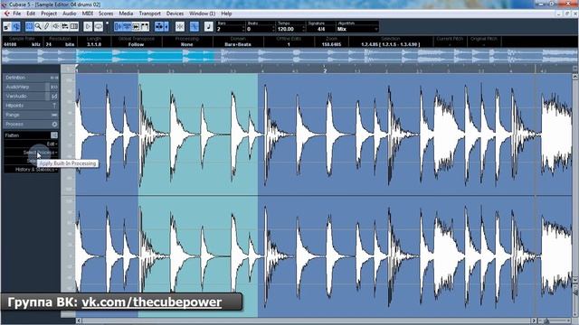Toggle Show Inspector toolbar button
Viewport: 579px width, 325px height.
click(x=16, y=26)
